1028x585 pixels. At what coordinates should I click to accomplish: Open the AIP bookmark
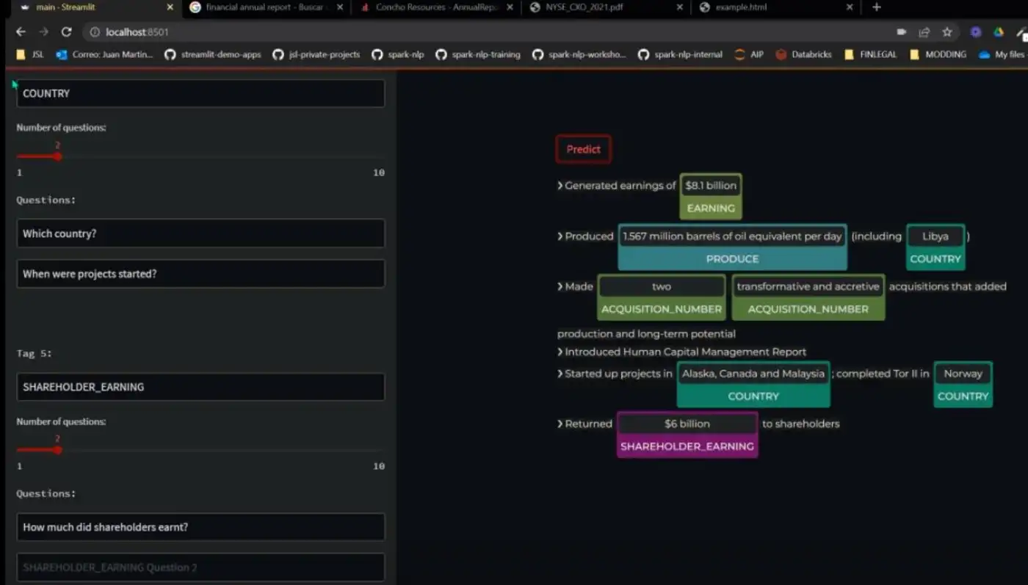(x=749, y=54)
